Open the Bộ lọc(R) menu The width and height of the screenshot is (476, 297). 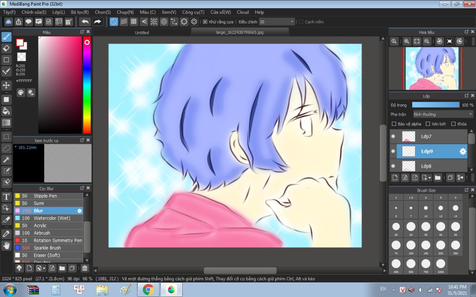pos(80,12)
